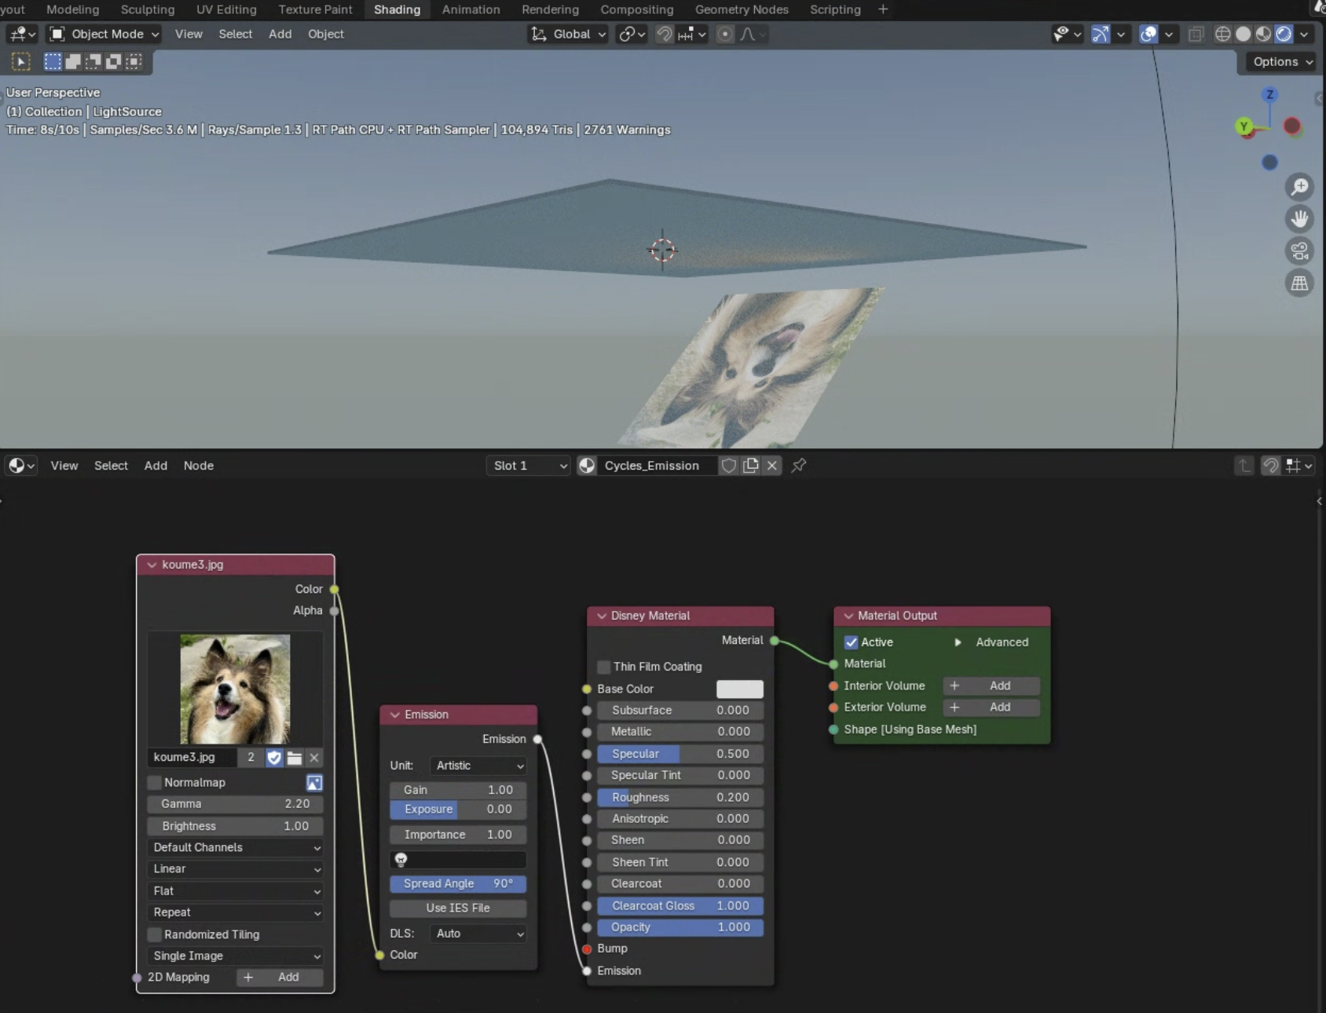This screenshot has width=1326, height=1013.
Task: Click the fake user shield icon for Cycles_Emission
Action: [728, 466]
